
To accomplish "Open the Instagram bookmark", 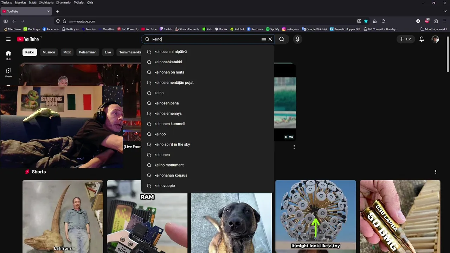I will 290,29.
